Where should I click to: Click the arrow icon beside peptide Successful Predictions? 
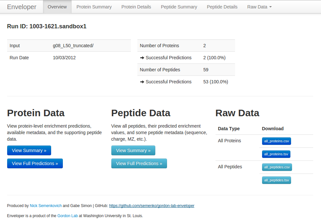(x=142, y=82)
